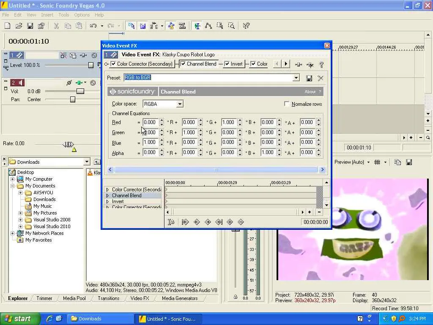This screenshot has width=433, height=325.
Task: Expand the My Computer tree node
Action: tap(12, 179)
